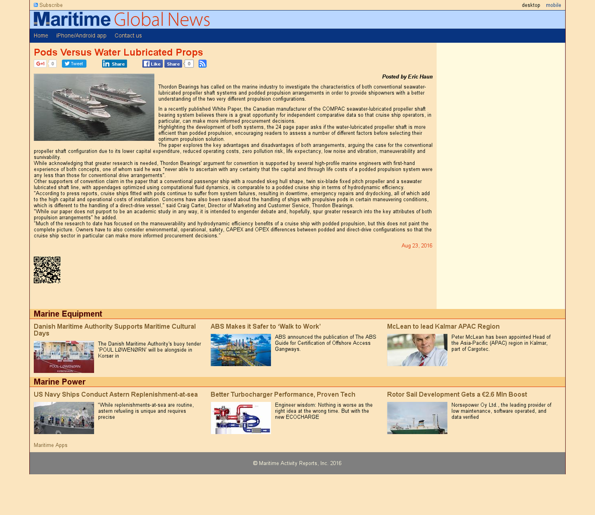Click the Maritime Global News logo
595x515 pixels.
[x=121, y=19]
